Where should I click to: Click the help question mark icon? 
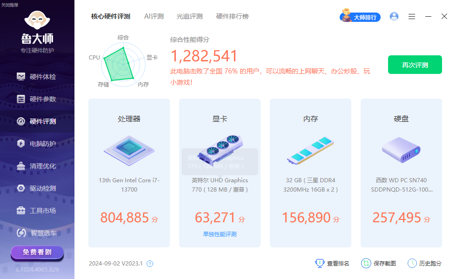tap(150, 264)
